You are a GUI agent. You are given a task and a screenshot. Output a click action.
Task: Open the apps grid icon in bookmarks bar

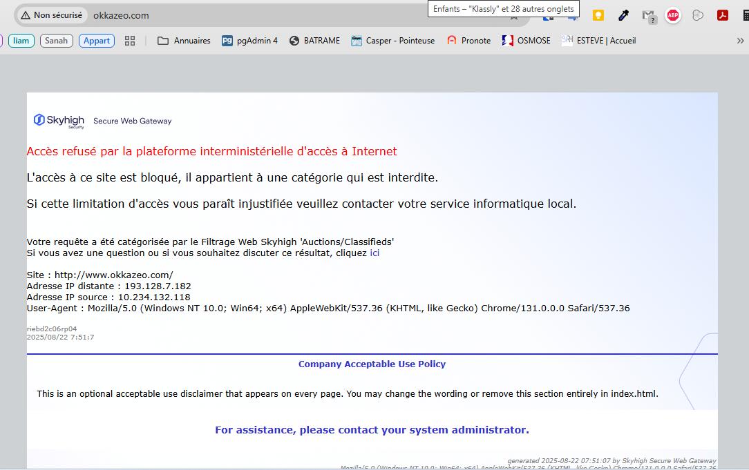tap(130, 41)
